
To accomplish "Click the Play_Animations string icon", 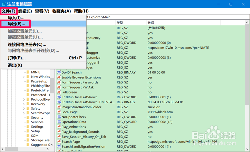I will pyautogui.click(x=59, y=127).
